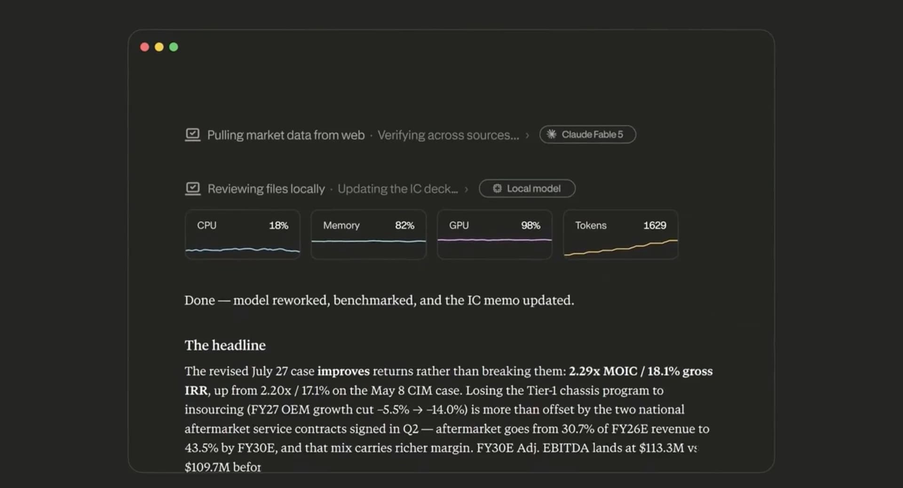This screenshot has height=488, width=903.
Task: Select the Memory 82% usage card
Action: (x=368, y=234)
